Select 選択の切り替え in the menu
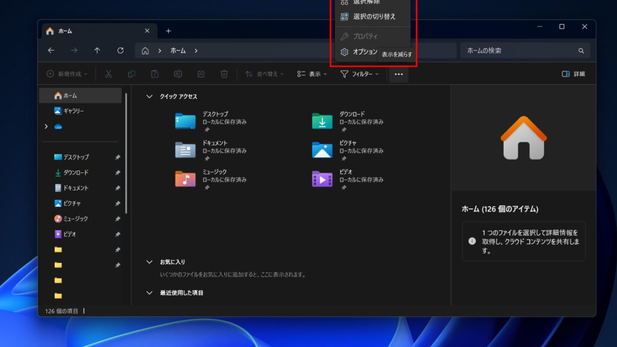The image size is (617, 347). [x=373, y=16]
